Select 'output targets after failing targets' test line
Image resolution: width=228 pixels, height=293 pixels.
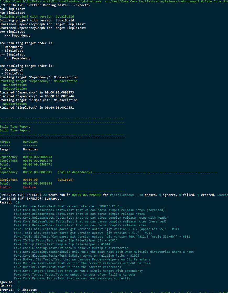point(75,275)
